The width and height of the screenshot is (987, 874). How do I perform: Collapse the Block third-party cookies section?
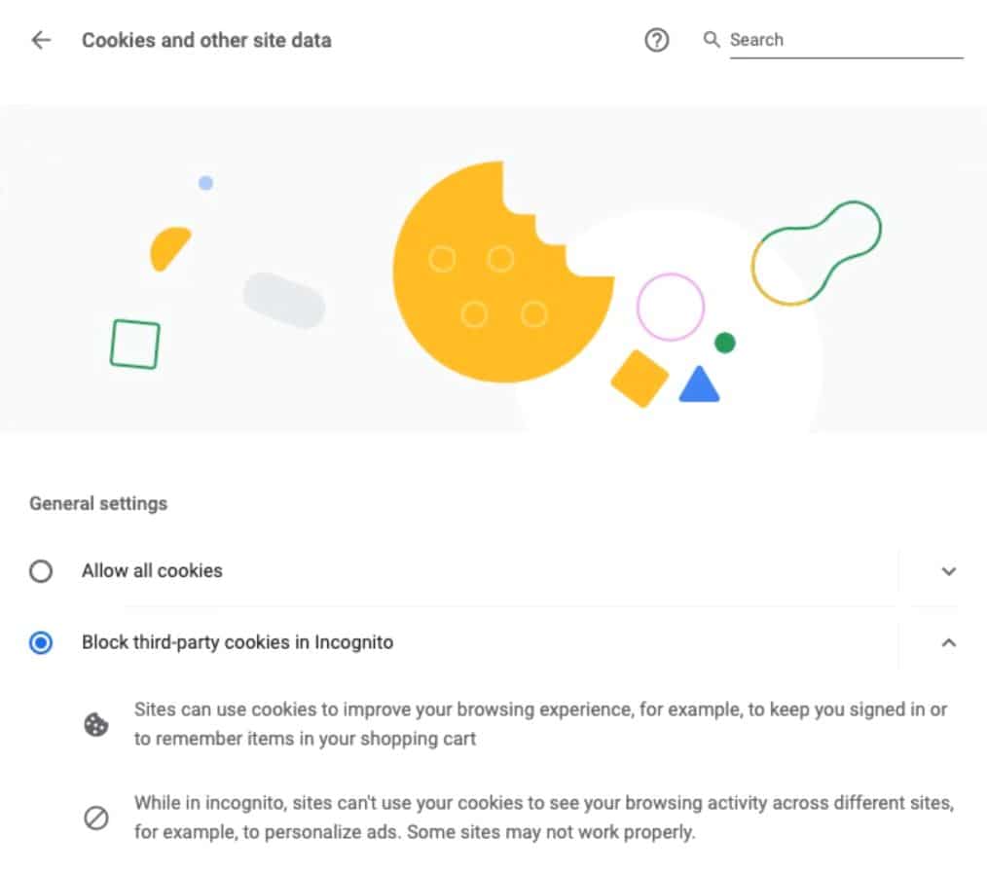coord(948,642)
